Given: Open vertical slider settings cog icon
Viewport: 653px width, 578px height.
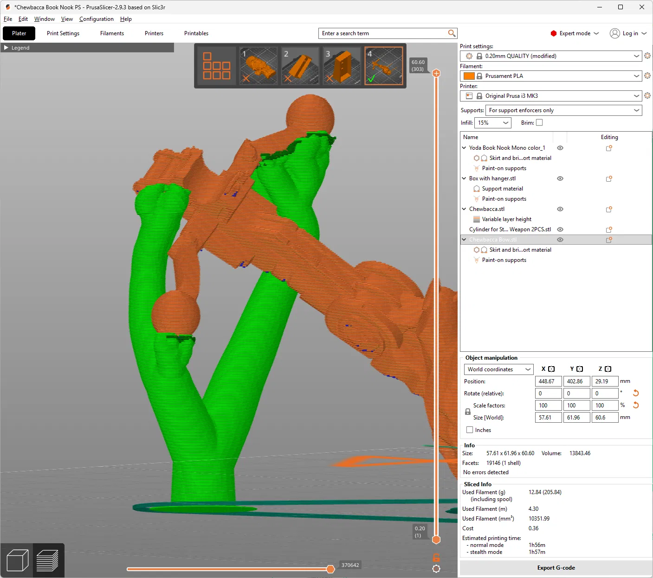Looking at the screenshot, I should [x=436, y=569].
